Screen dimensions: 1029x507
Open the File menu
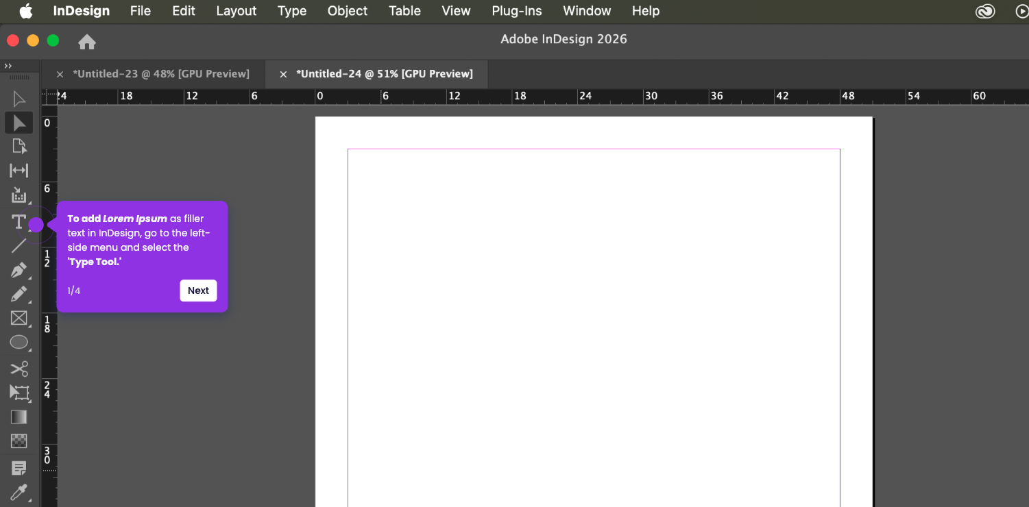point(141,11)
